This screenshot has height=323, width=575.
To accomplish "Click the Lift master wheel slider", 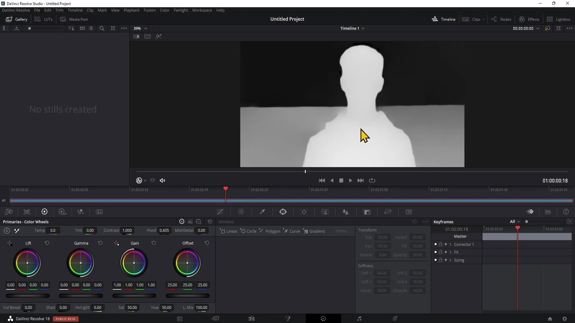I will [28, 296].
